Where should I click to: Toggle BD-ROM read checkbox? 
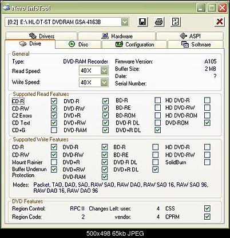[x=158, y=115]
